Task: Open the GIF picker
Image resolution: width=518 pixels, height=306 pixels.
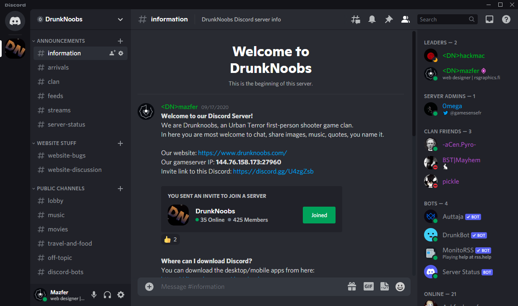Action: (x=368, y=286)
